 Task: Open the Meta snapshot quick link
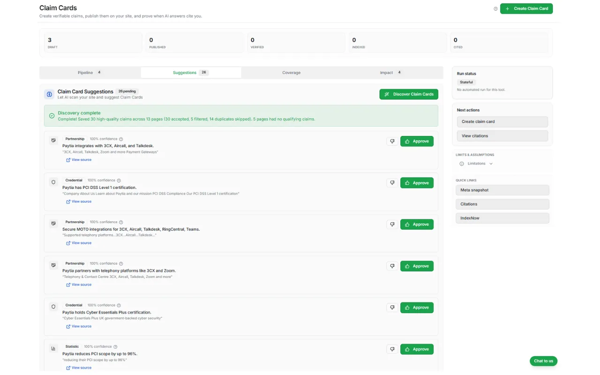502,190
